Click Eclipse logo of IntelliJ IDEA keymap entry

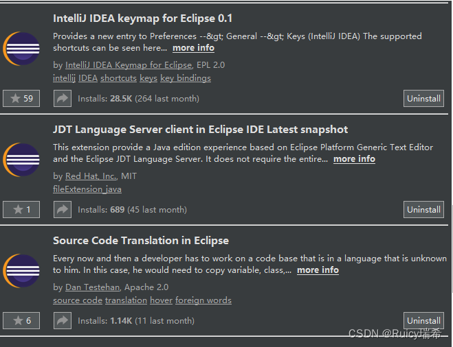[21, 49]
